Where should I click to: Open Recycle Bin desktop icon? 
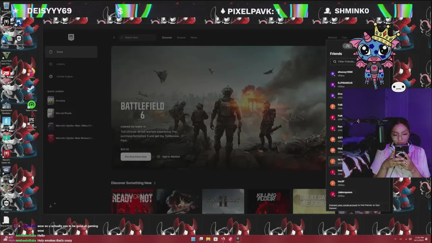6,7
